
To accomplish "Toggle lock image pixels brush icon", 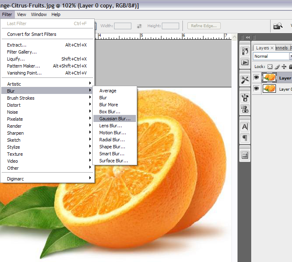I will [277, 67].
